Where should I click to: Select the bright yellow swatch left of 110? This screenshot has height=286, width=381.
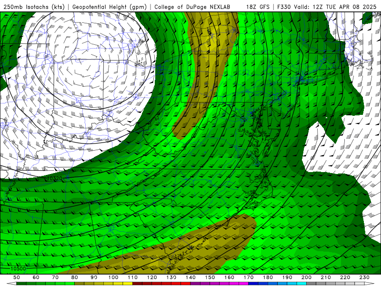[128, 284]
